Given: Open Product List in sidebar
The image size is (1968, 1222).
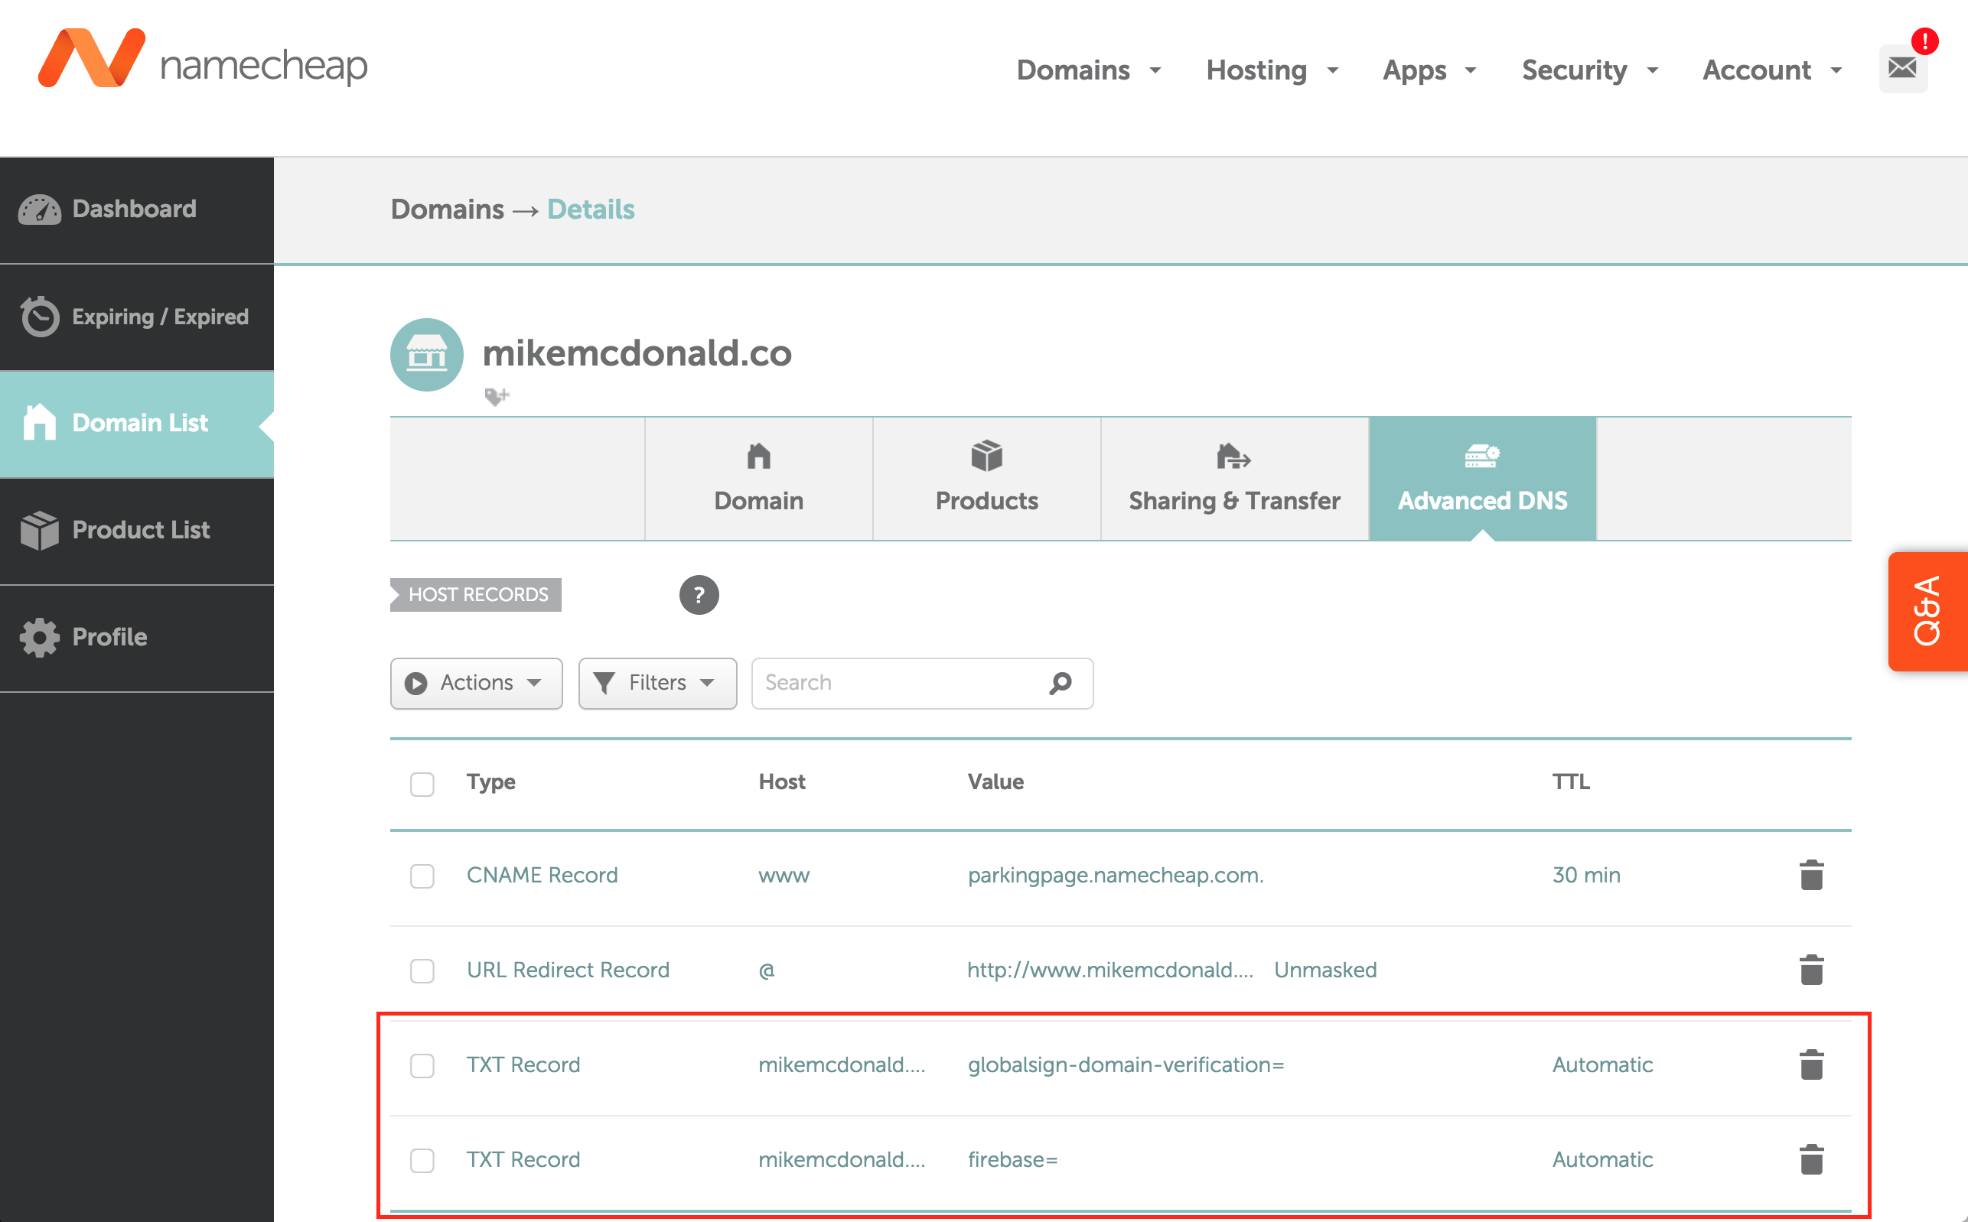Looking at the screenshot, I should click(x=137, y=531).
